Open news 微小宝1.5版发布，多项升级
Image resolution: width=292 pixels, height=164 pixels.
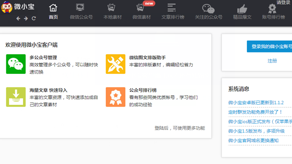256,131
